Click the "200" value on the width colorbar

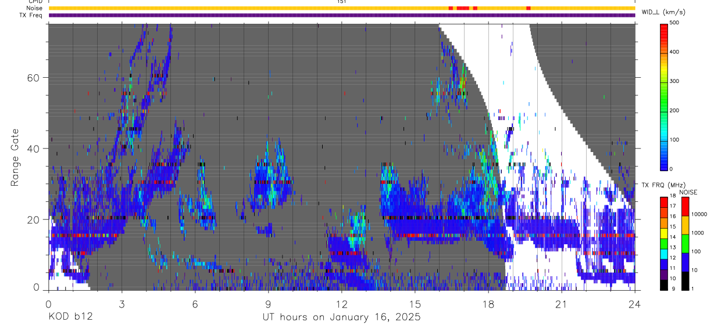tap(674, 110)
